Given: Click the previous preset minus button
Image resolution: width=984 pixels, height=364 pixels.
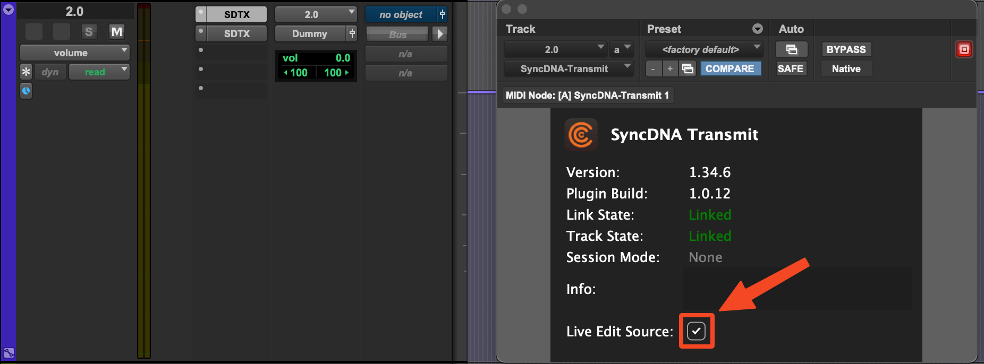Looking at the screenshot, I should pos(653,68).
